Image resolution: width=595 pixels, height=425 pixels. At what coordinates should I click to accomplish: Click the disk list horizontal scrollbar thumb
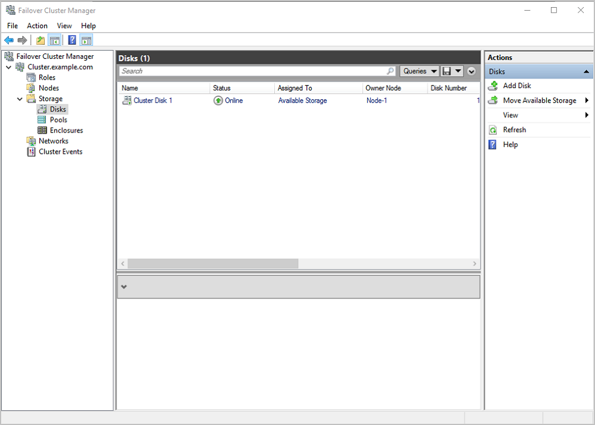point(213,263)
